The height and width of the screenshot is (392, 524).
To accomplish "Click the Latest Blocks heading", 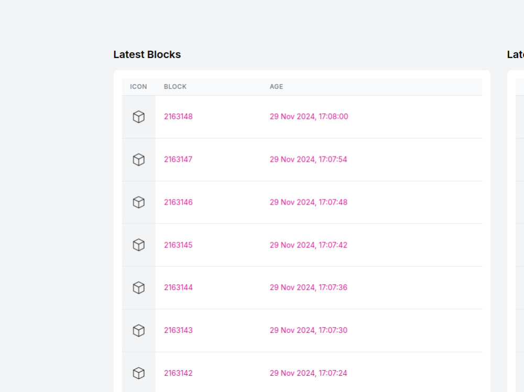I will [147, 54].
